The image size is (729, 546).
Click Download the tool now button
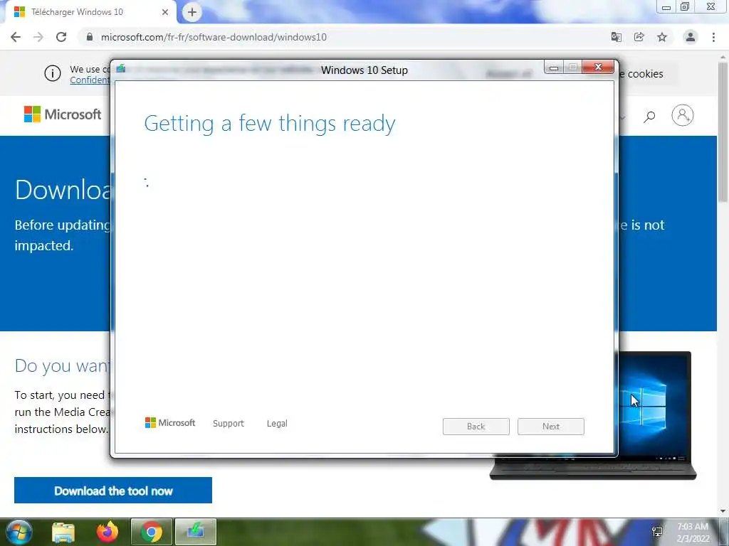coord(113,491)
